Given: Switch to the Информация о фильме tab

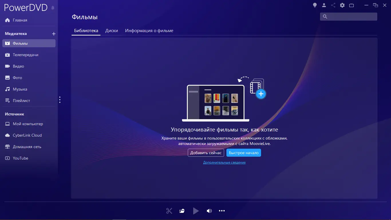Looking at the screenshot, I should click(x=149, y=31).
